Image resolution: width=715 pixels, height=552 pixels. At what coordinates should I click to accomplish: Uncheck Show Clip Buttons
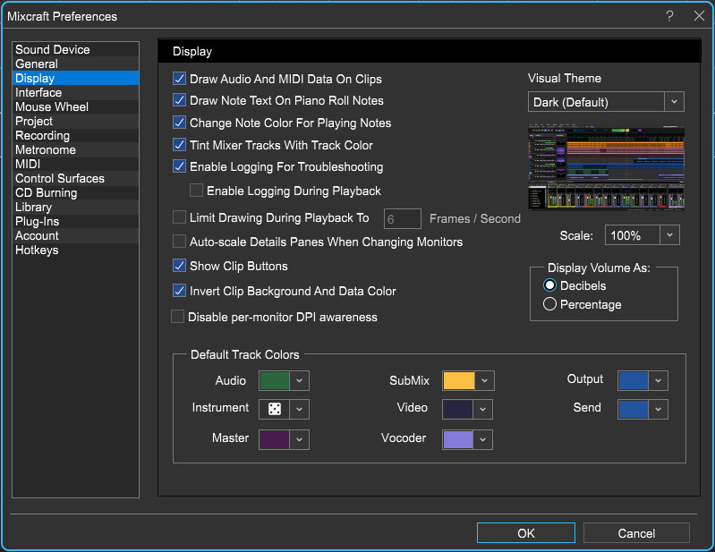point(179,266)
